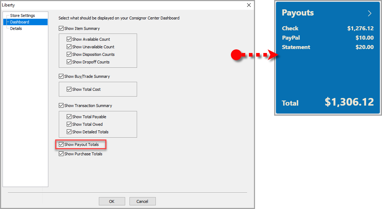
Task: Toggle Show Total Cost checkbox
Action: [x=69, y=89]
